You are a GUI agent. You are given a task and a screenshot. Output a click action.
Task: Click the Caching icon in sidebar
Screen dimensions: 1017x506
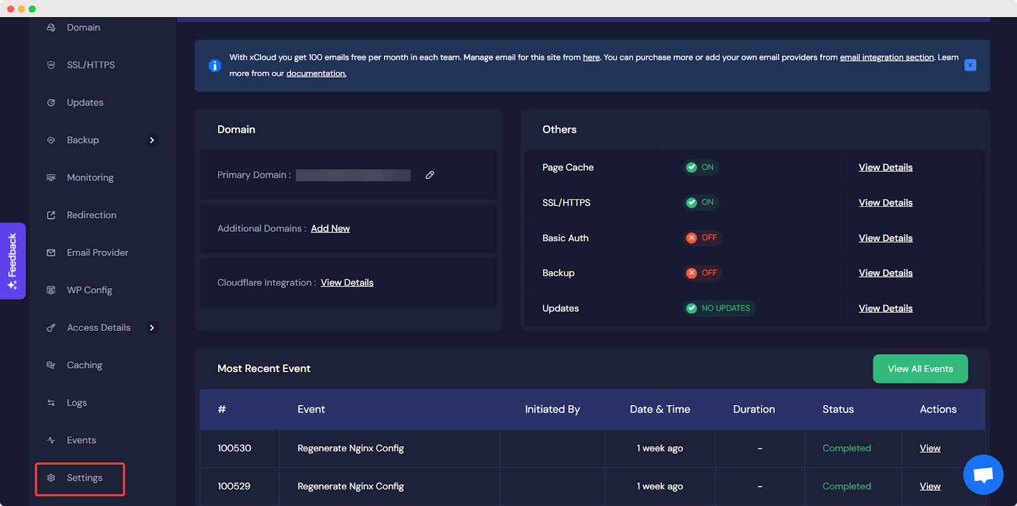51,365
